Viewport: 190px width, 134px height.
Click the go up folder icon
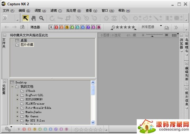pos(22,27)
